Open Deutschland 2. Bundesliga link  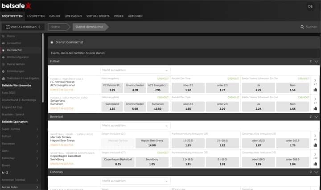(x=19, y=100)
